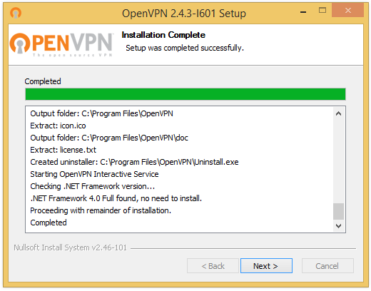Click the disabled Cancel button
371x291 pixels.
327,265
